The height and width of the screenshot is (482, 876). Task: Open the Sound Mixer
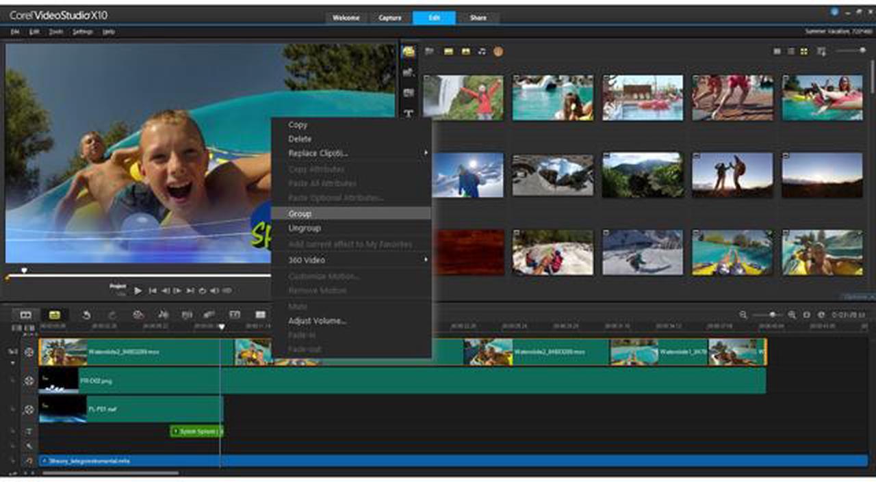[x=163, y=314]
